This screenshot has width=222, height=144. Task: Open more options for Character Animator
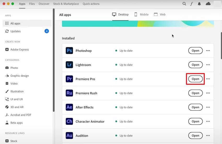point(208,121)
